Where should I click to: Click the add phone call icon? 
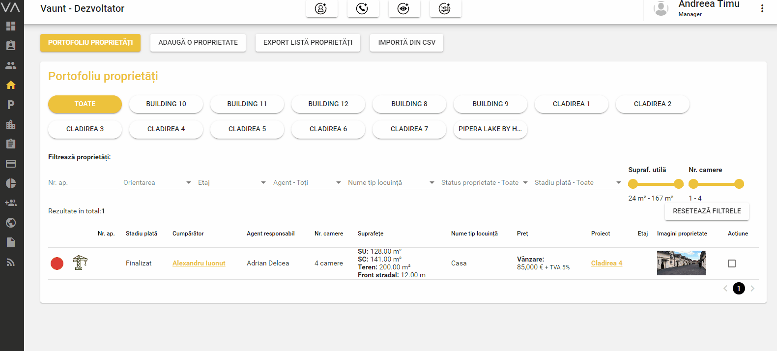point(363,8)
